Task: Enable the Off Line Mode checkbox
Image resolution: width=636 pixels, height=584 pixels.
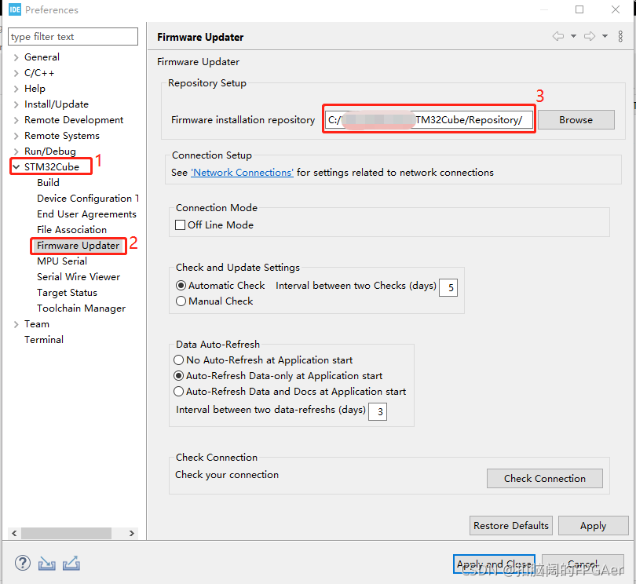Action: [180, 224]
